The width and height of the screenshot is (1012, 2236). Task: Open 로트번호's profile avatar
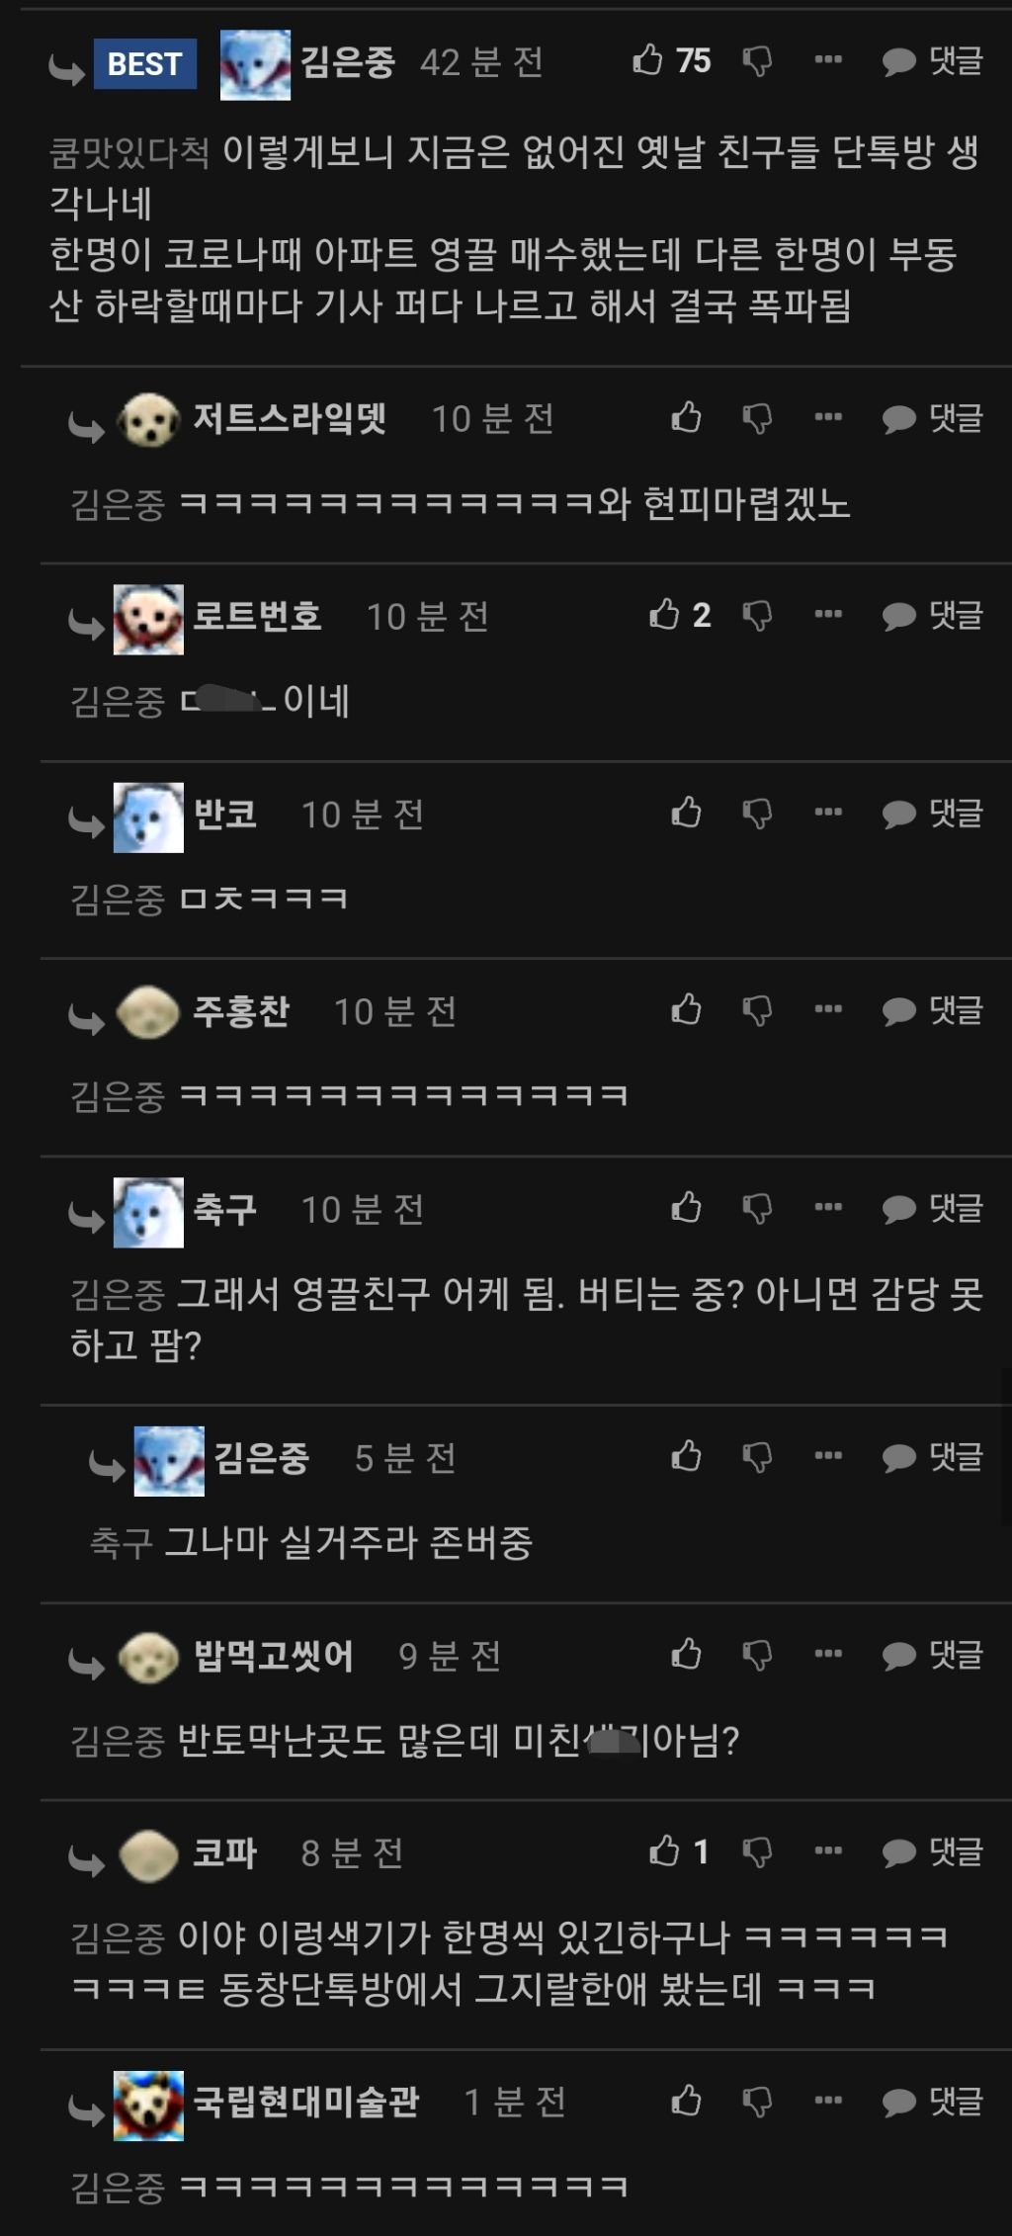(x=148, y=619)
